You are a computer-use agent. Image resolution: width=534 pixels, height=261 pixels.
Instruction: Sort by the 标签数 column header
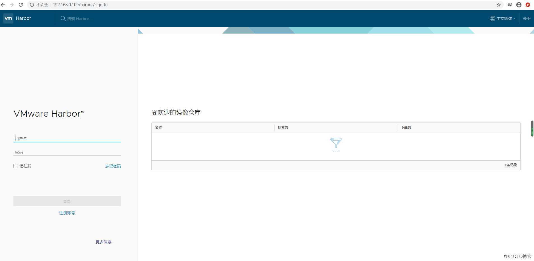tap(283, 128)
